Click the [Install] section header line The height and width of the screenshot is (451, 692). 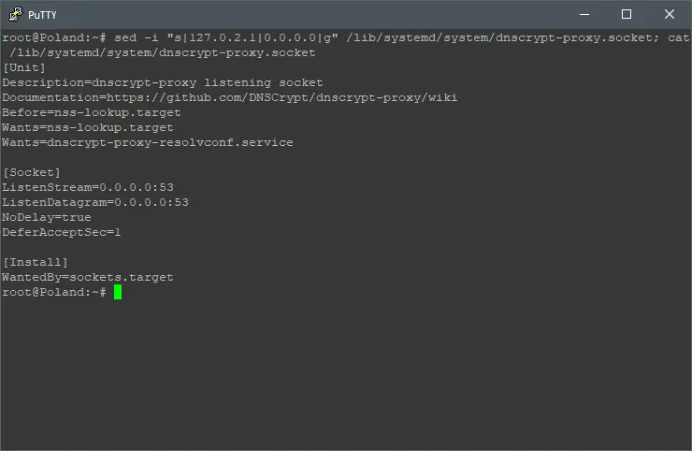click(x=36, y=262)
